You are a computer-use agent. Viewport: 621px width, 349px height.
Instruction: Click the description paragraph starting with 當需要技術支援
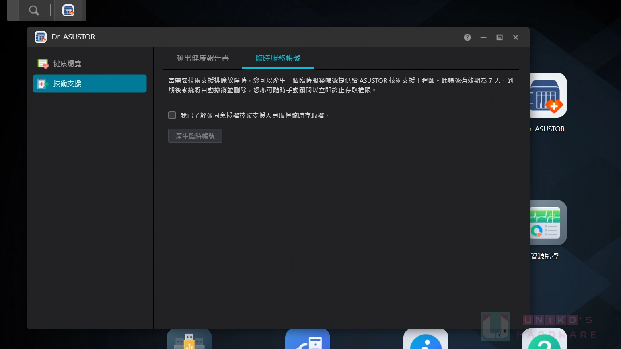click(x=341, y=85)
